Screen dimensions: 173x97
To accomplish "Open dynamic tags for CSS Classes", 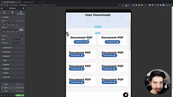I will (22, 43).
